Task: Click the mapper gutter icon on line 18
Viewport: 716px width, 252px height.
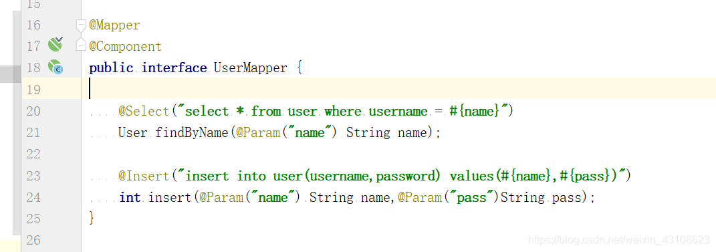Action: pyautogui.click(x=55, y=67)
